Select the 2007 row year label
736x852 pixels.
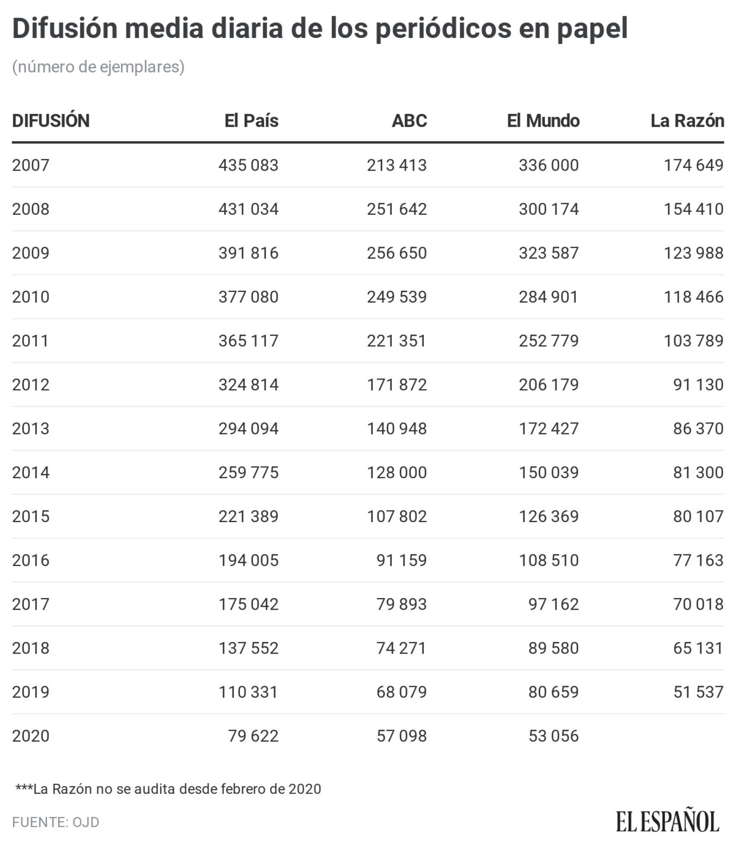tap(31, 165)
